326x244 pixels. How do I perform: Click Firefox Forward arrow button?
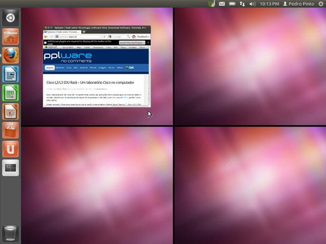click(51, 37)
